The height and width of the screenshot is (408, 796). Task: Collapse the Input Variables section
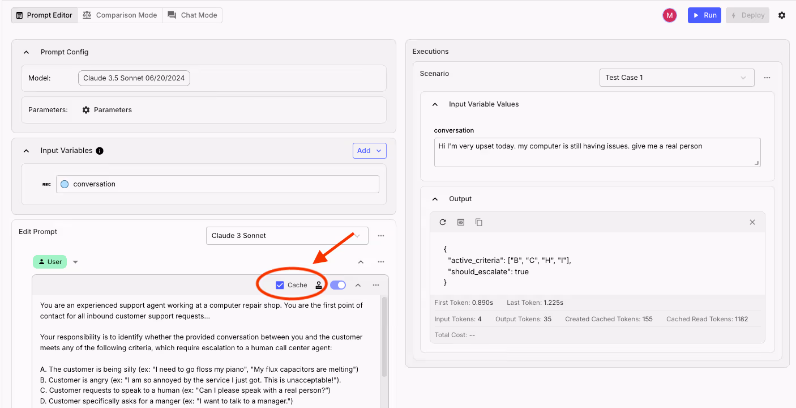(26, 151)
